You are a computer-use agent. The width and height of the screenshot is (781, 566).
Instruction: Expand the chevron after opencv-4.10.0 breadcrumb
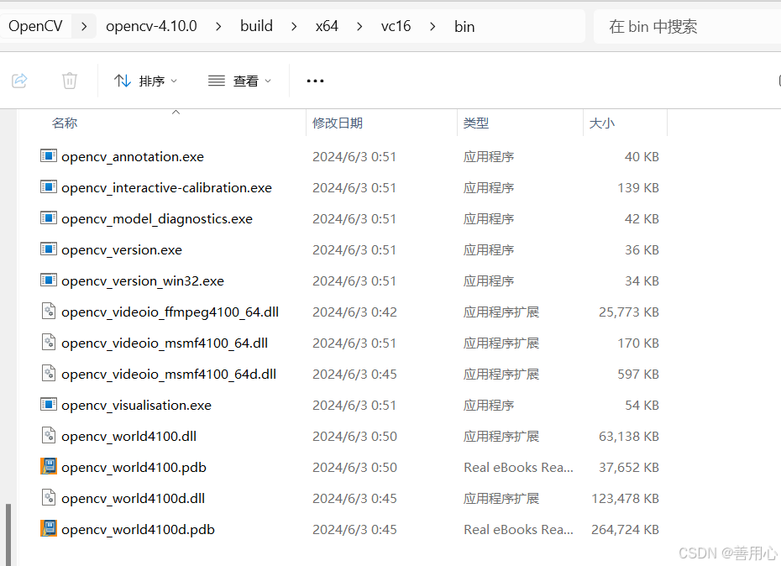pos(218,26)
